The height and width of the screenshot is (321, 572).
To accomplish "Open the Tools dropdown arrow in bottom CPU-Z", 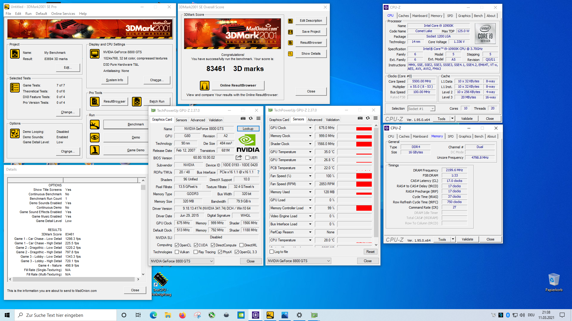I will coord(453,239).
